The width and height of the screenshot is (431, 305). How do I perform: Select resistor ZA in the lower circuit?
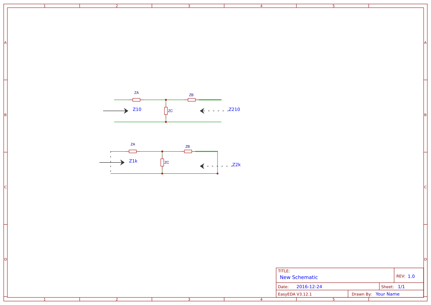point(133,151)
